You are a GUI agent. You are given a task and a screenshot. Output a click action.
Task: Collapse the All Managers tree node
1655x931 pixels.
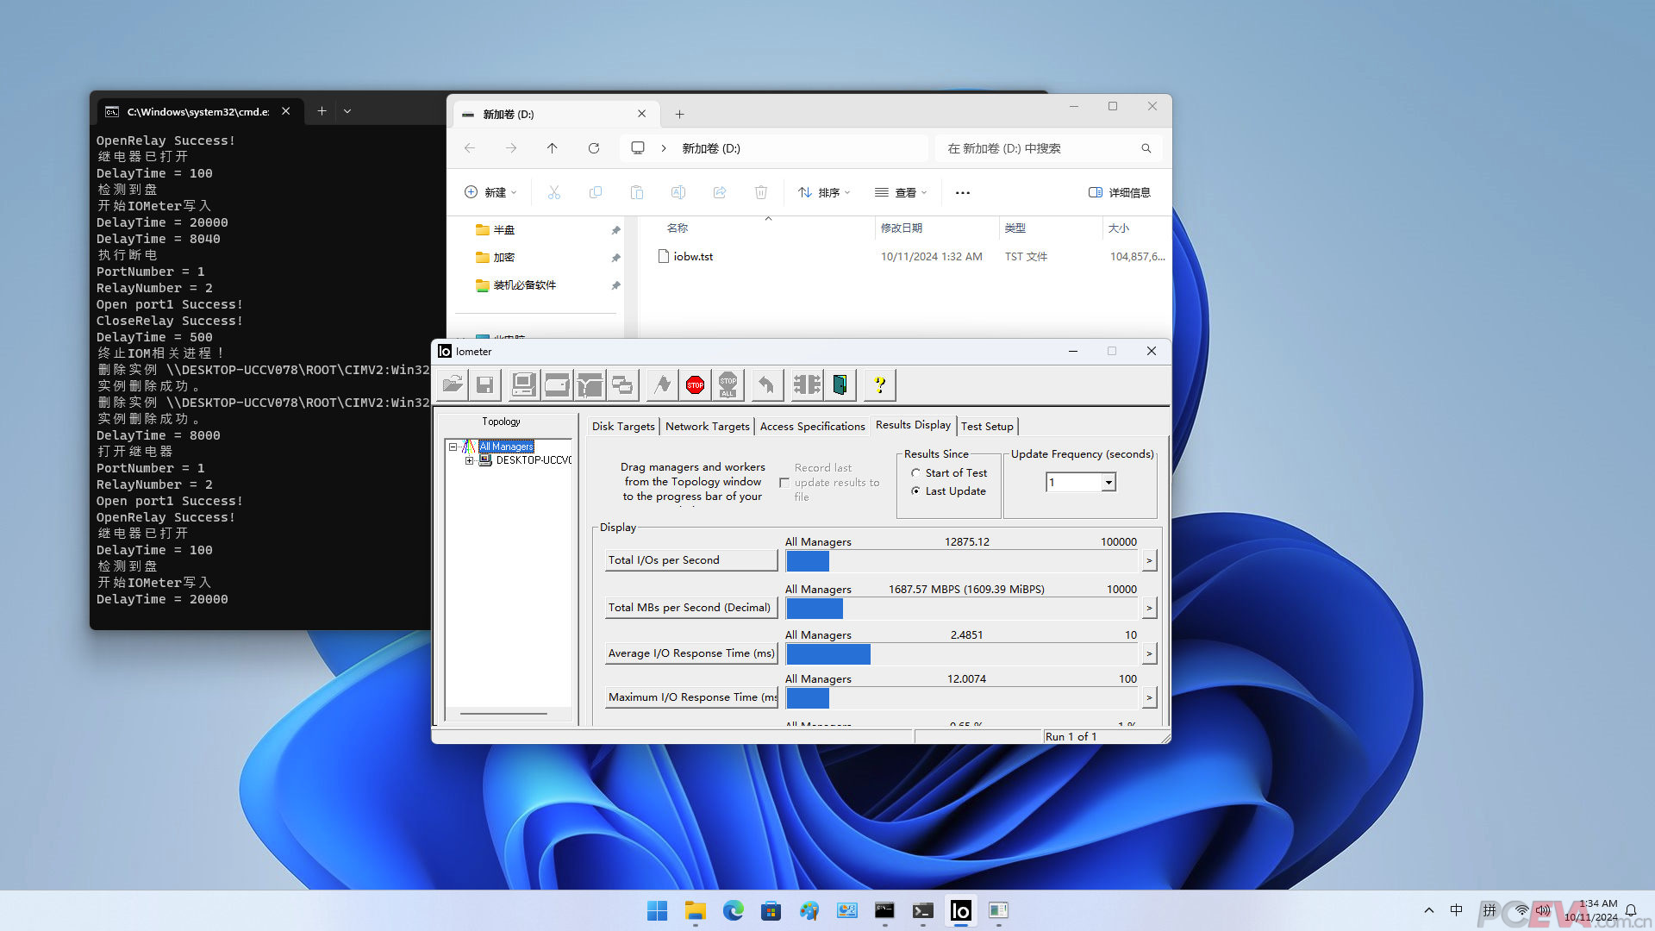(453, 447)
